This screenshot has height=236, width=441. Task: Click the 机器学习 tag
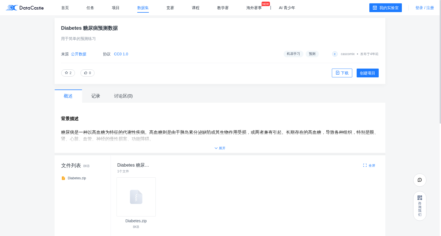[x=294, y=54]
